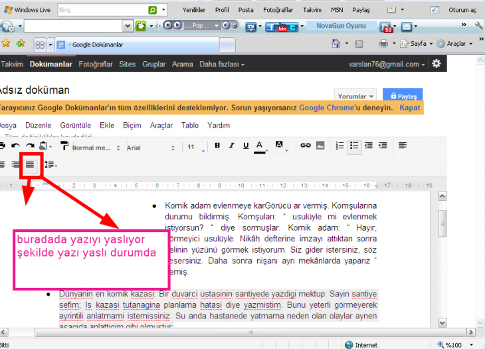
Task: Decrease the paragraph indent
Action: click(x=368, y=146)
